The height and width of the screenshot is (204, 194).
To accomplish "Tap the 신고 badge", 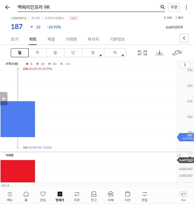I will click(74, 18).
